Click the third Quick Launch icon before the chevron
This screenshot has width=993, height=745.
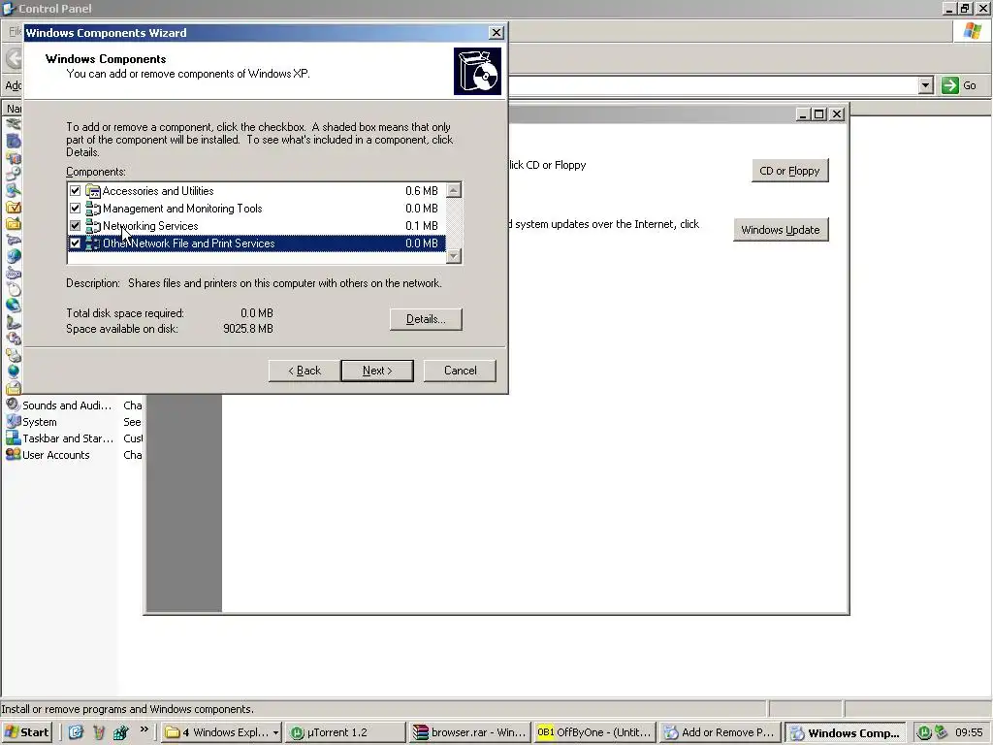121,732
